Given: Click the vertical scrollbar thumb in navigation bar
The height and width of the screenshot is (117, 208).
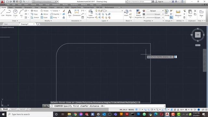Looking at the screenshot, I should coord(204,60).
